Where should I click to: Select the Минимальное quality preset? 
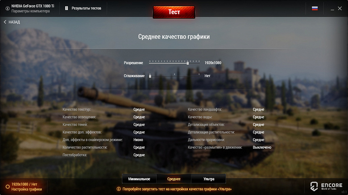pyautogui.click(x=139, y=179)
